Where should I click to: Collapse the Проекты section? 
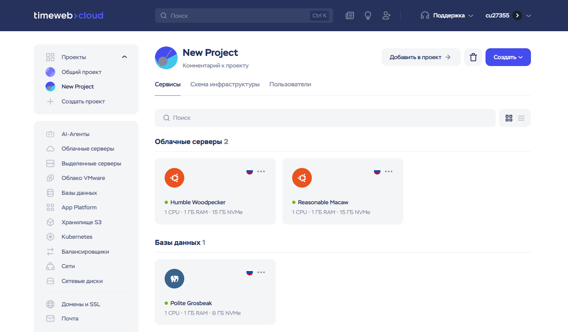click(124, 57)
